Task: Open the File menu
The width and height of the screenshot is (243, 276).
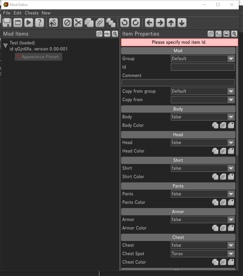Action: click(7, 13)
